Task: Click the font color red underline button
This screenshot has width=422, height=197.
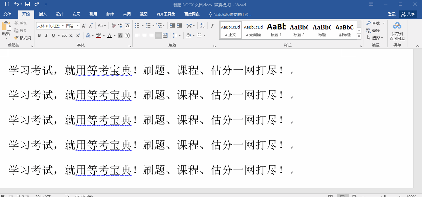Action: tap(109, 35)
